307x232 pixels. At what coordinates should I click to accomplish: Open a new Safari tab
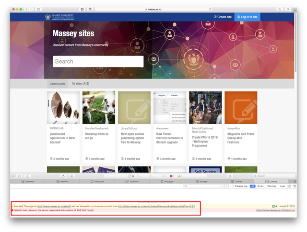295,10
